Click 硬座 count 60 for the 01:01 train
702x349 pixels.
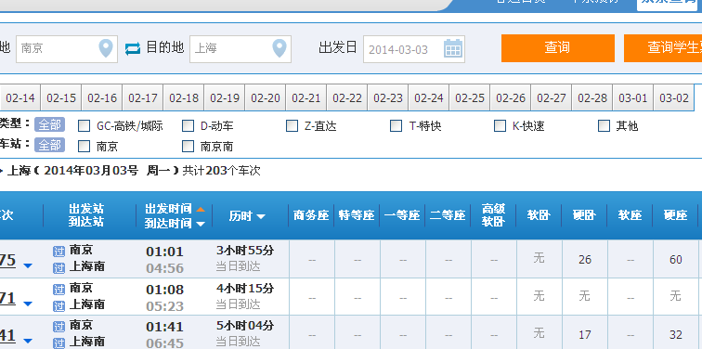[x=676, y=260]
